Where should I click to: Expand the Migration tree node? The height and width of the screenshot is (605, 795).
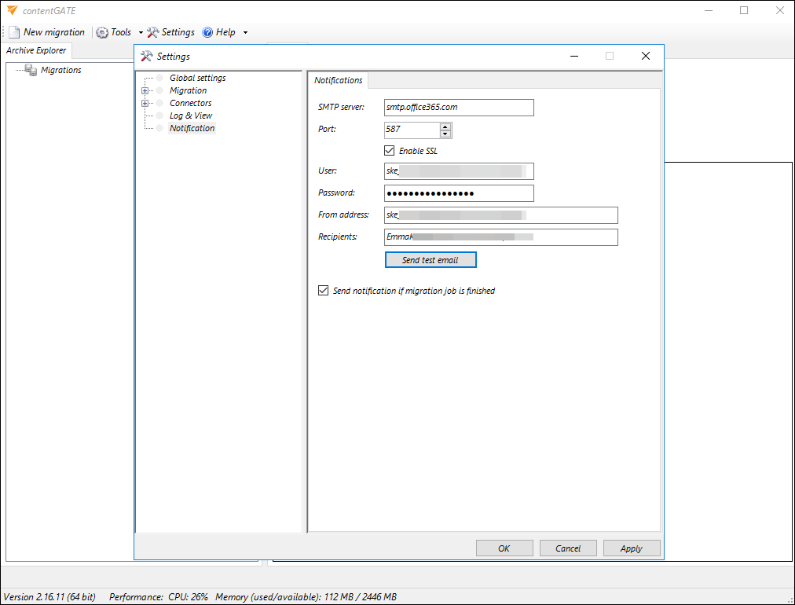click(x=145, y=90)
